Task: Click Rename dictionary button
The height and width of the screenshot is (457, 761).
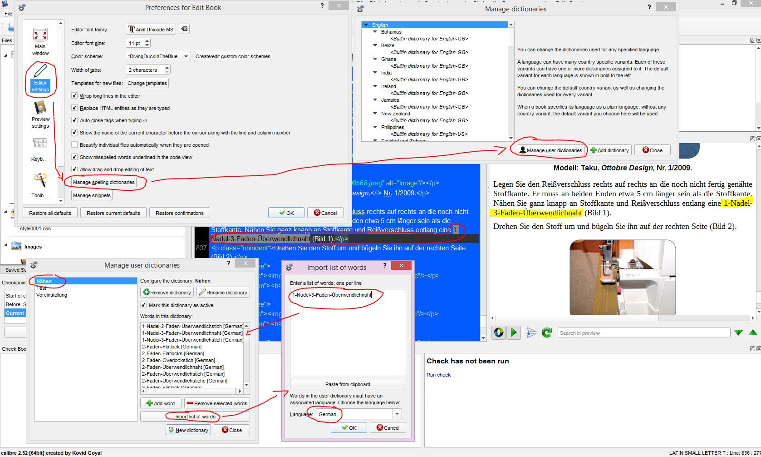Action: click(x=223, y=293)
